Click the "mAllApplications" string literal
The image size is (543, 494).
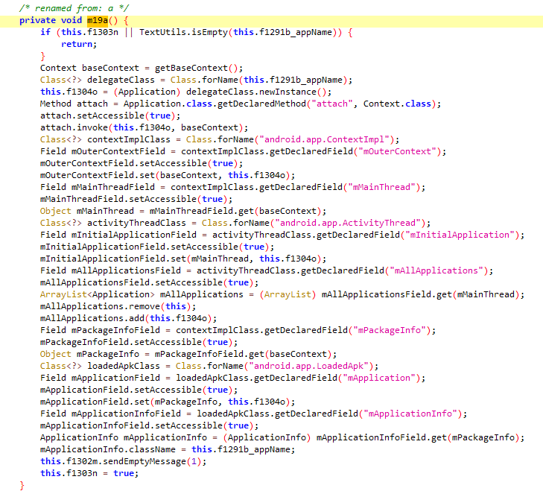point(436,270)
